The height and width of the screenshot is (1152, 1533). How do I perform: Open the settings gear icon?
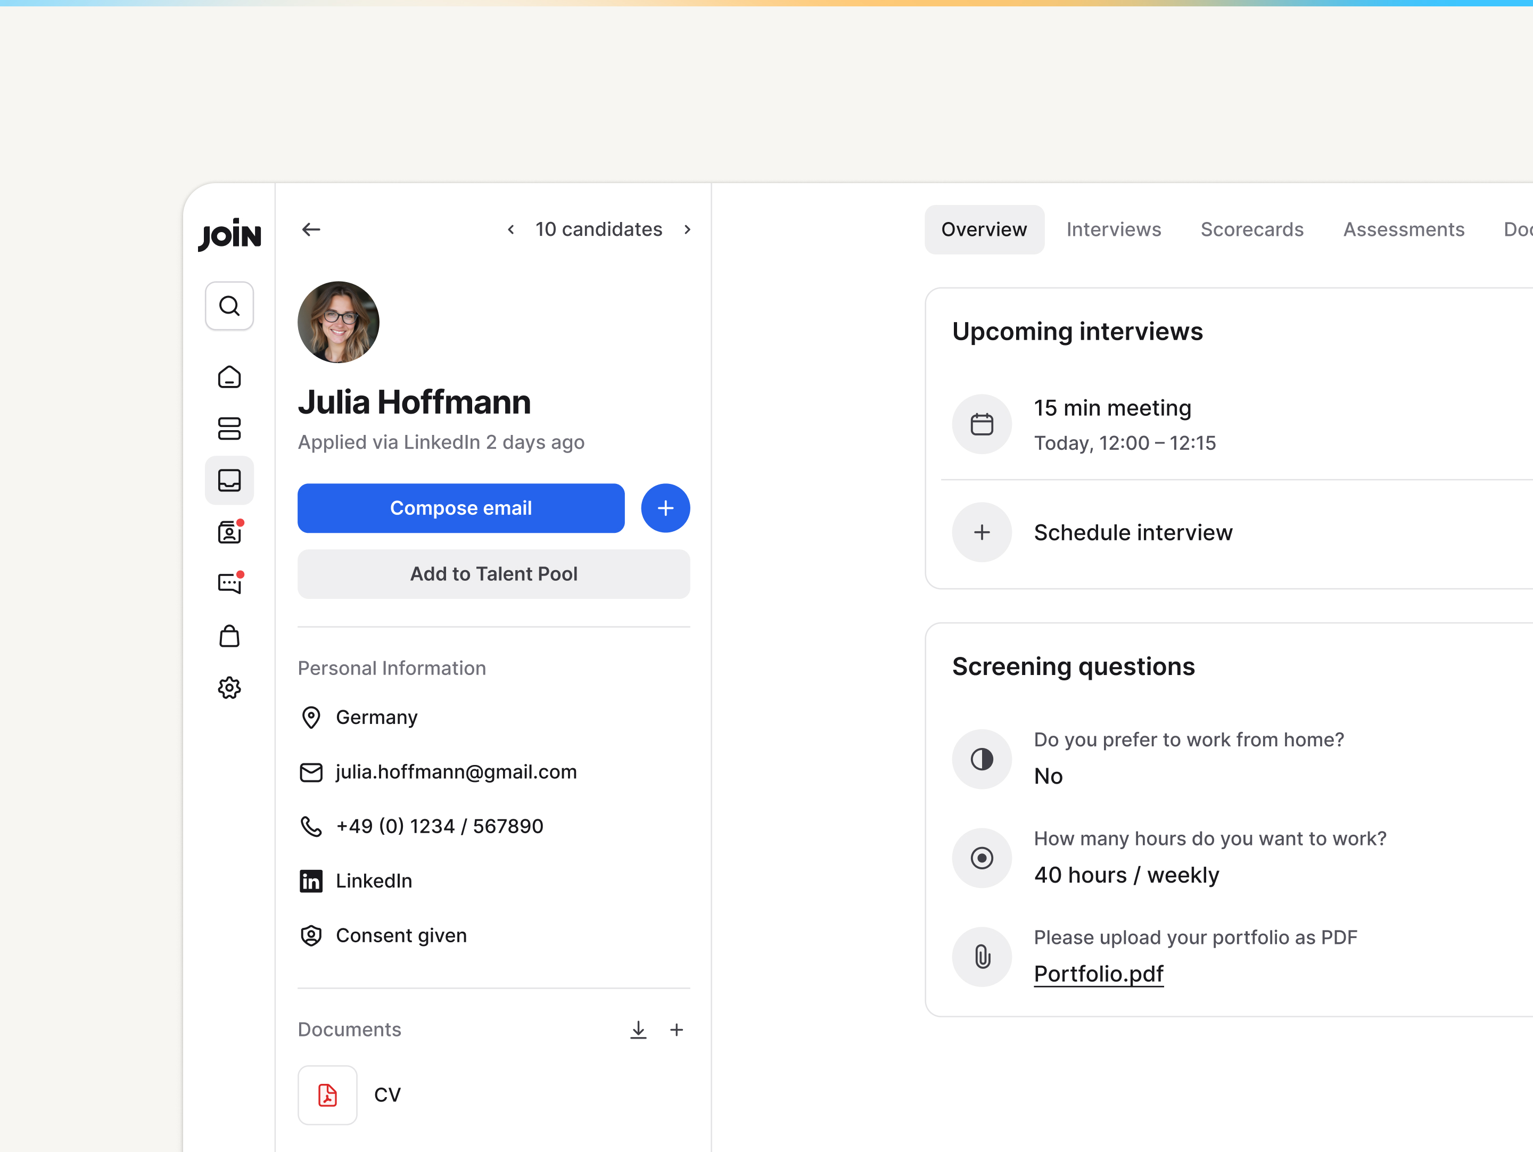coord(229,688)
